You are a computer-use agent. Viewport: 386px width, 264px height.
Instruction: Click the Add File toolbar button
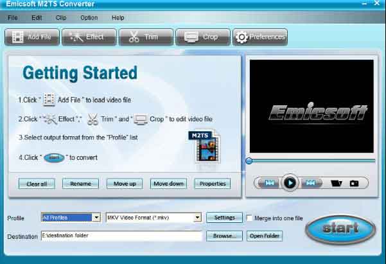point(32,37)
